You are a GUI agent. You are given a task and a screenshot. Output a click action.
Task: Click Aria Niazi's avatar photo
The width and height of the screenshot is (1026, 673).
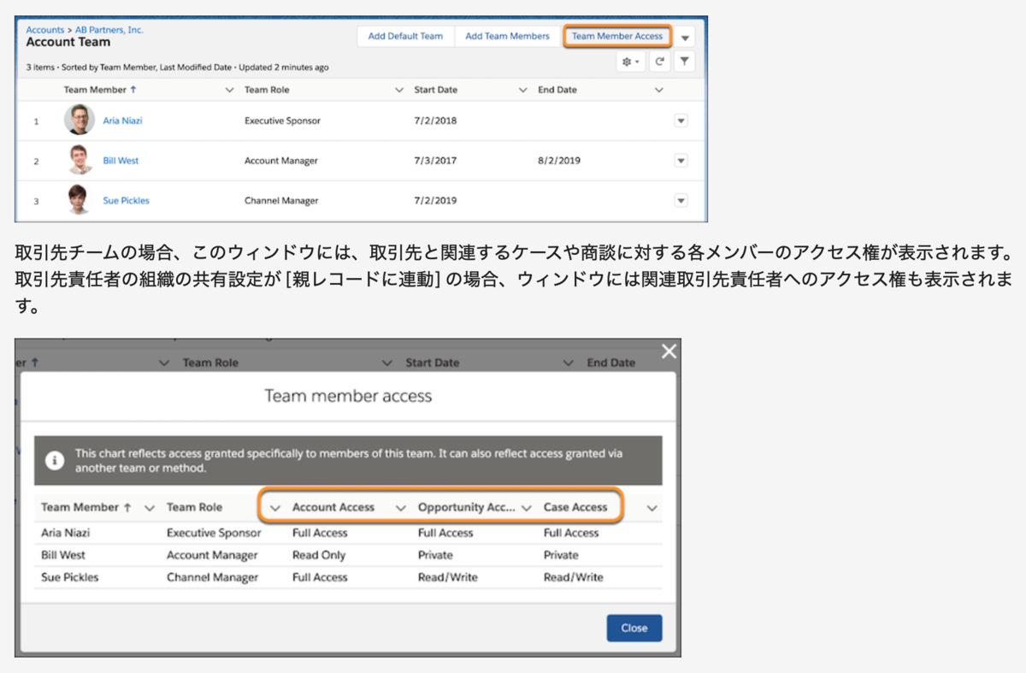pyautogui.click(x=79, y=121)
